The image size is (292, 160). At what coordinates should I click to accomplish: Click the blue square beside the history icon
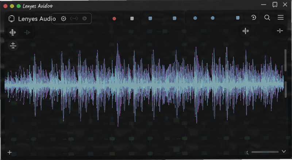click(238, 18)
